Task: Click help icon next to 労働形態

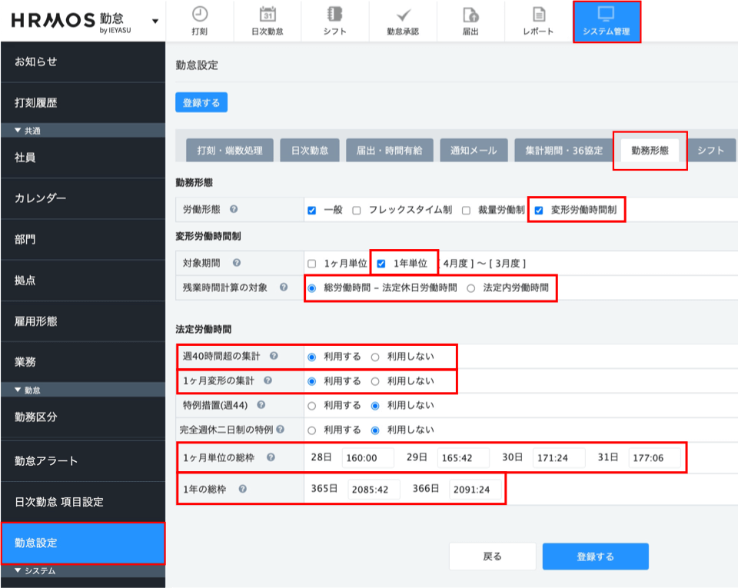Action: pos(233,210)
